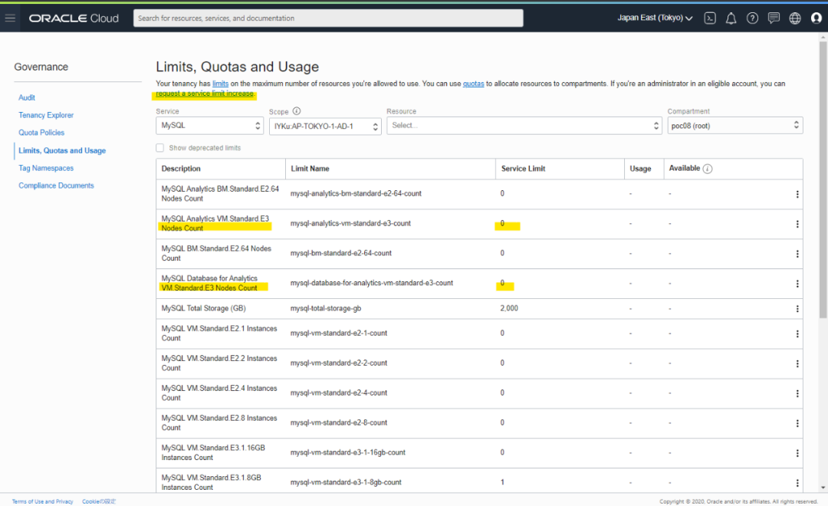Launch Cloud Shell from the header
Screen dimensions: 828x506
click(x=710, y=18)
